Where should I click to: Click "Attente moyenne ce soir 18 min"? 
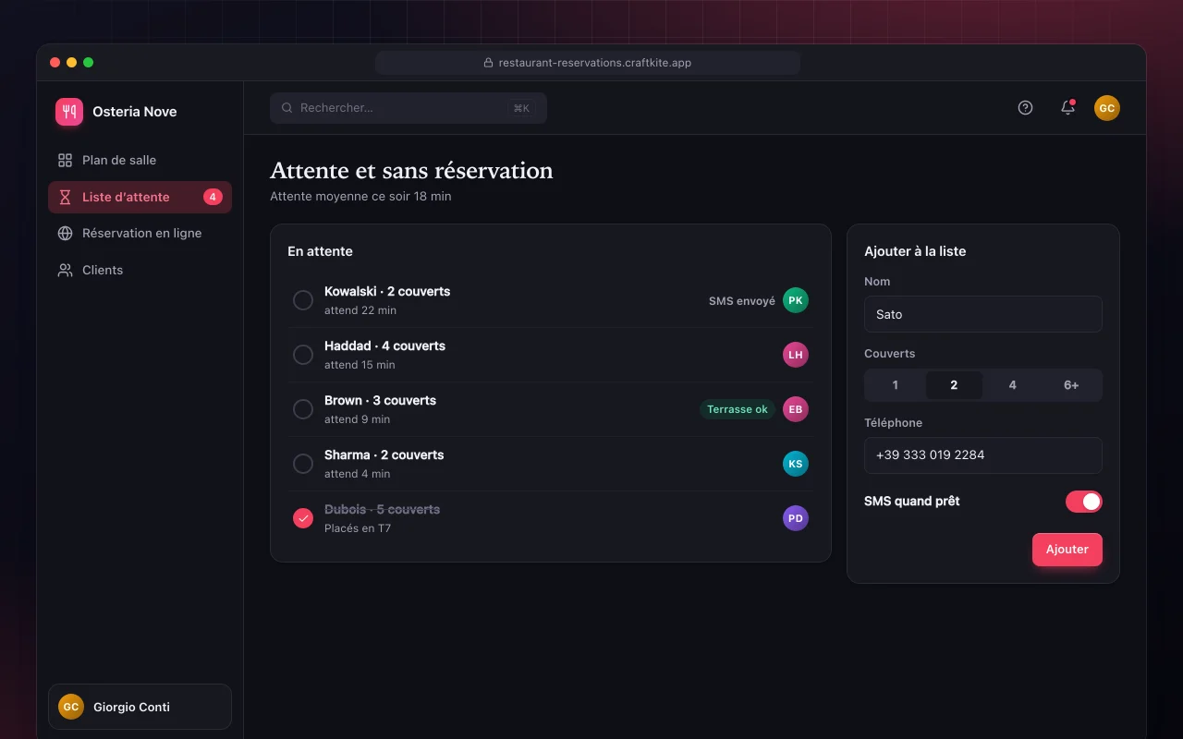click(x=360, y=196)
